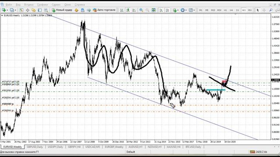
Task: Open the Сервис menu
Action: (x=56, y=5)
